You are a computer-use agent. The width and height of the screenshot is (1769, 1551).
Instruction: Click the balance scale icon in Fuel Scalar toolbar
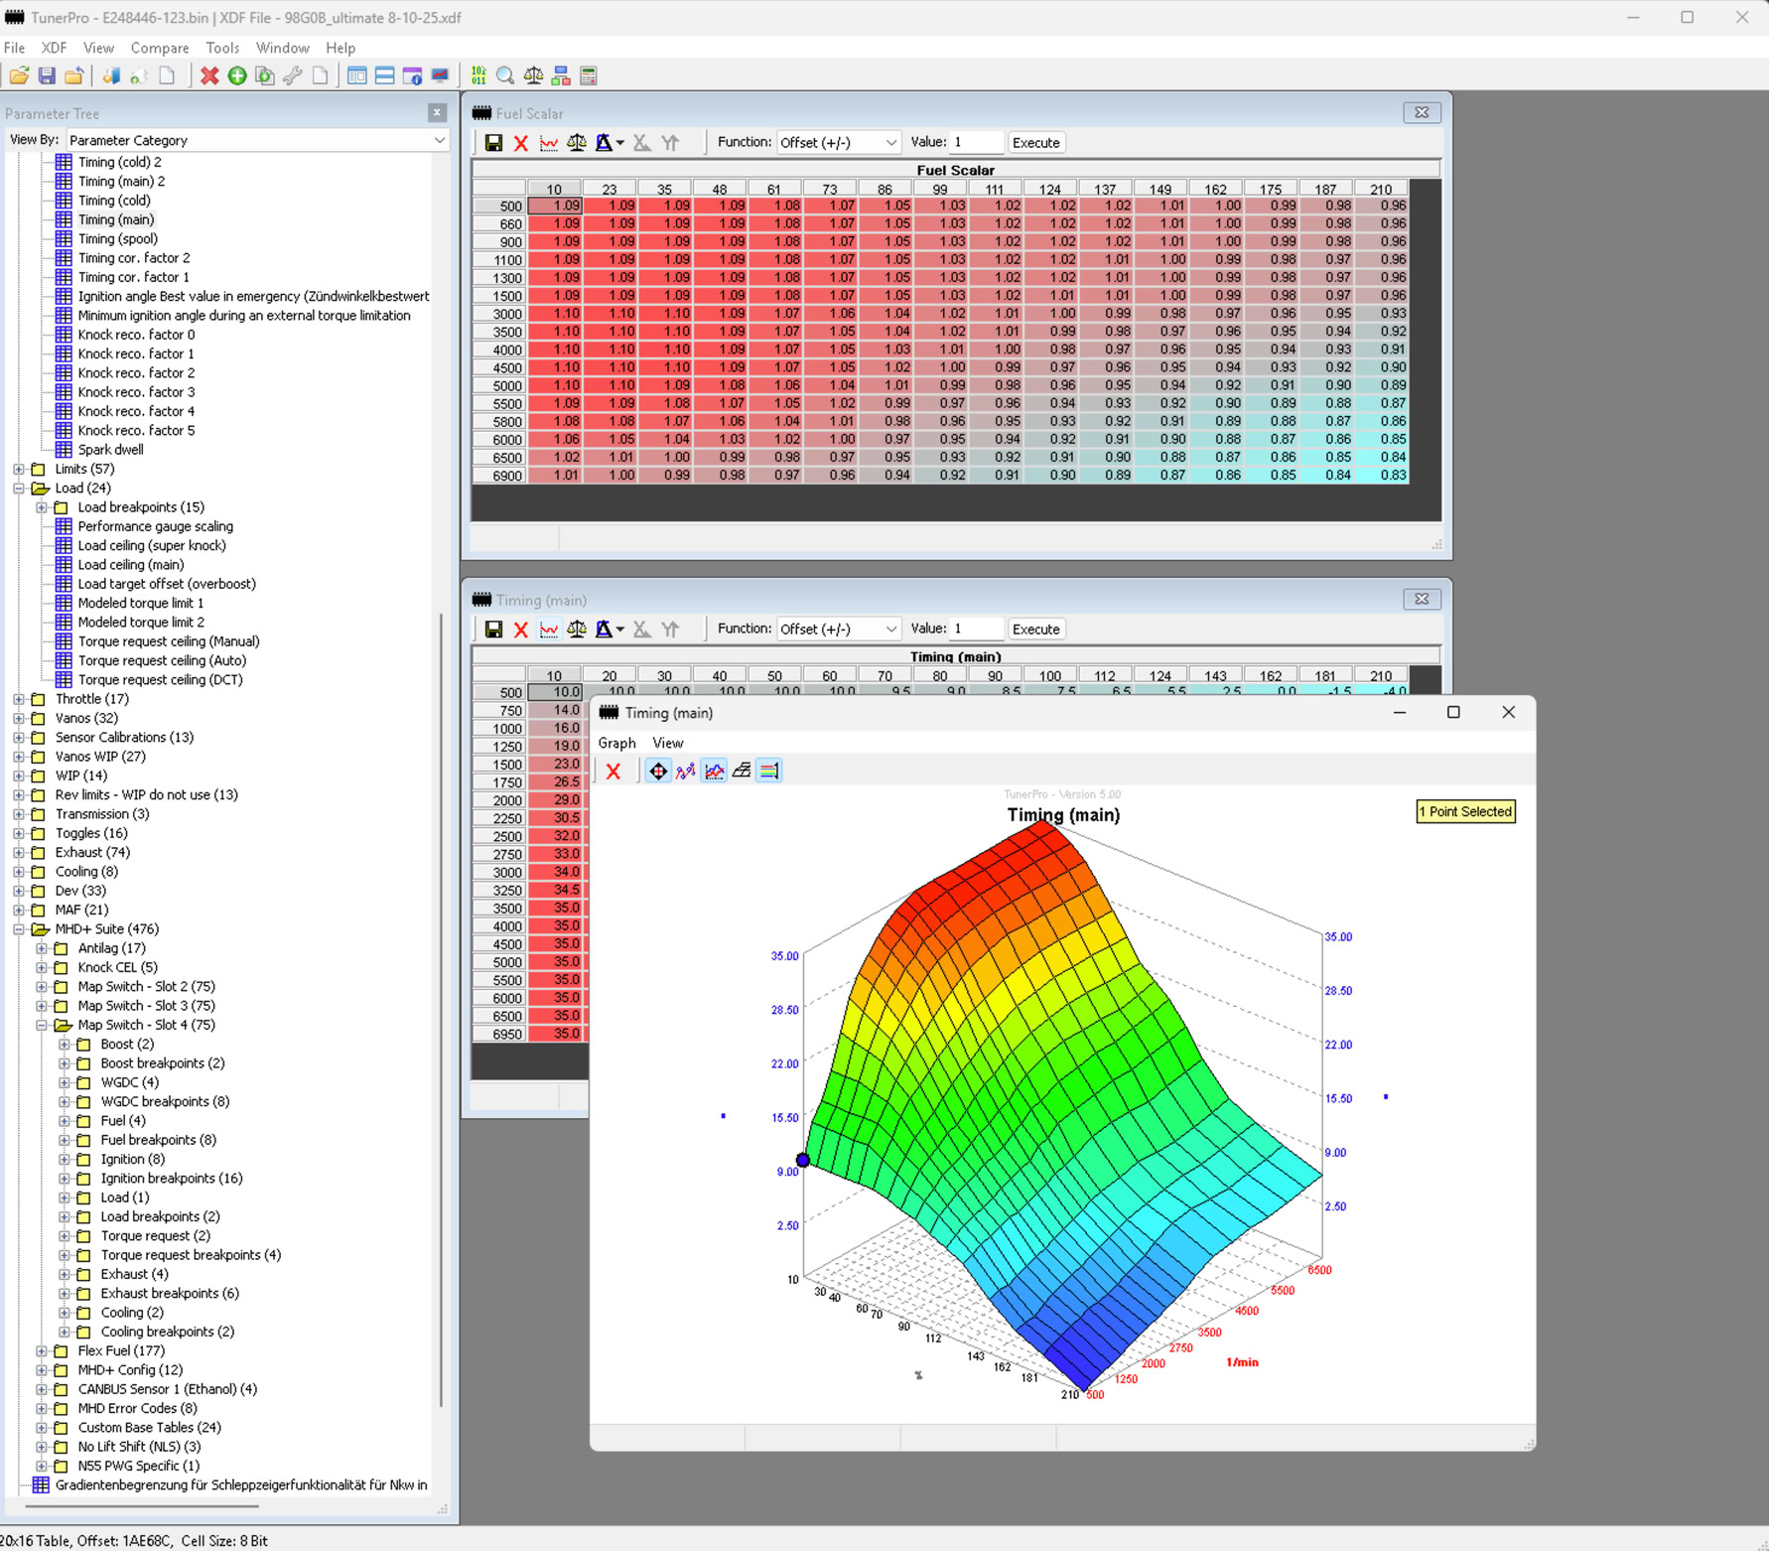(576, 143)
